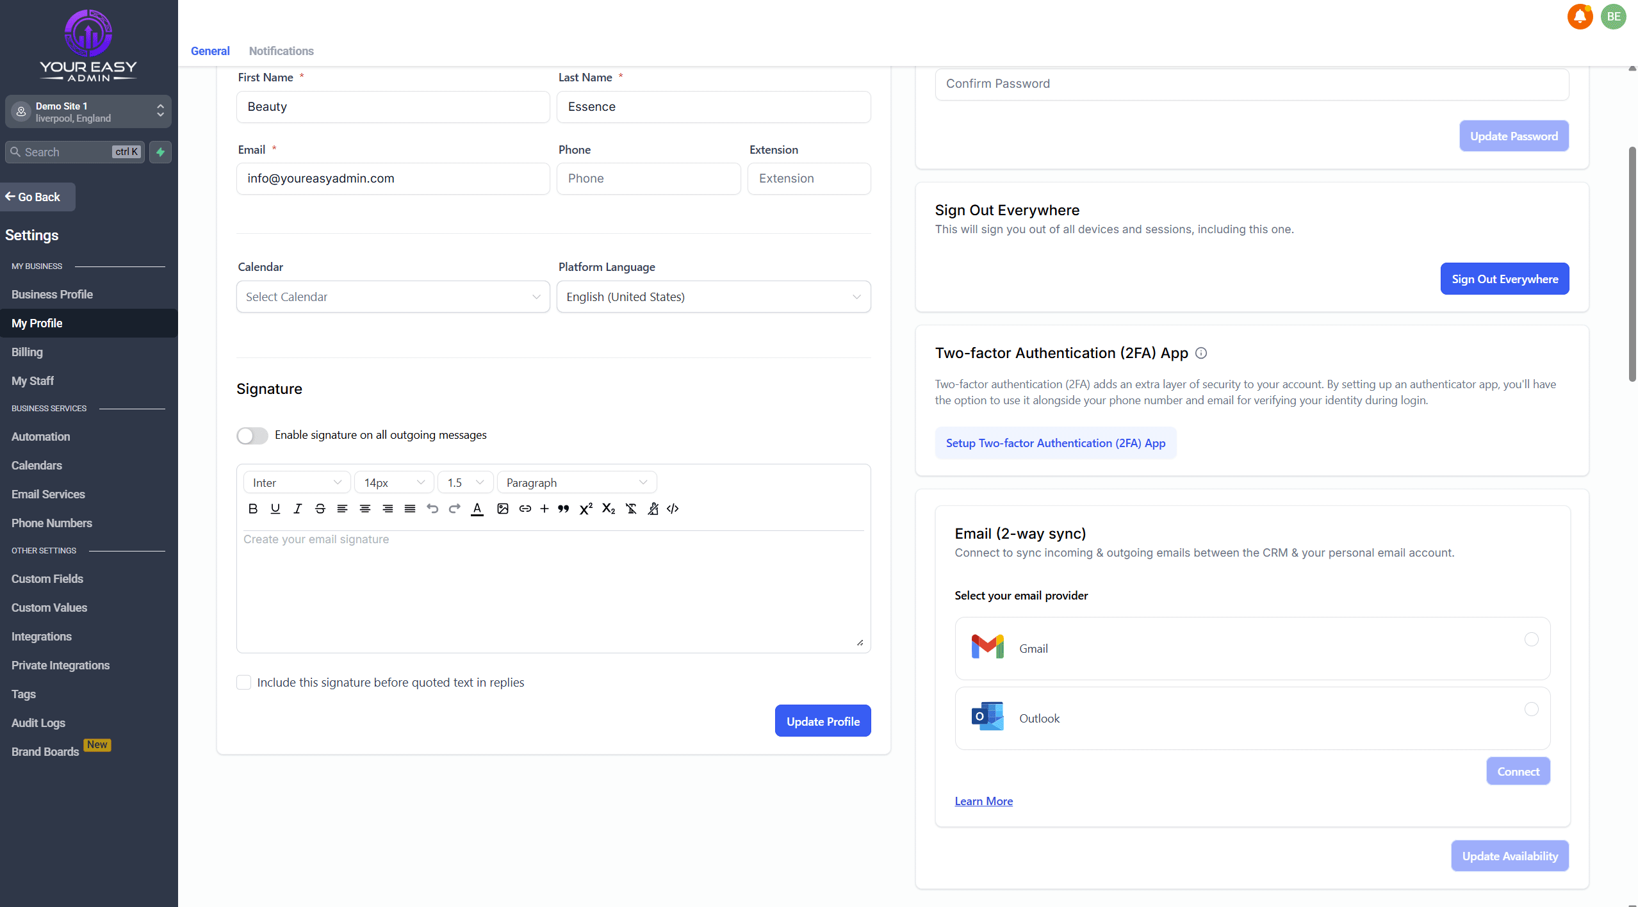Open the source code view icon
The width and height of the screenshot is (1638, 907).
pyautogui.click(x=673, y=509)
